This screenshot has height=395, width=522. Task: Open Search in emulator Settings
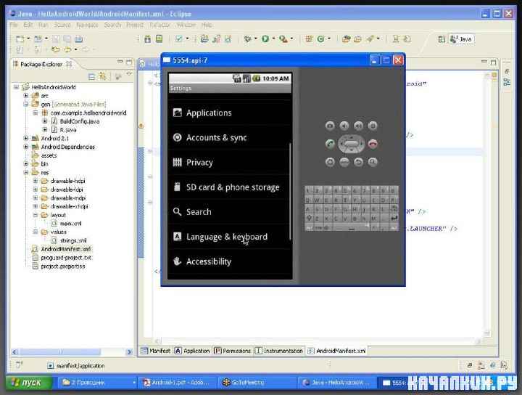click(x=229, y=212)
